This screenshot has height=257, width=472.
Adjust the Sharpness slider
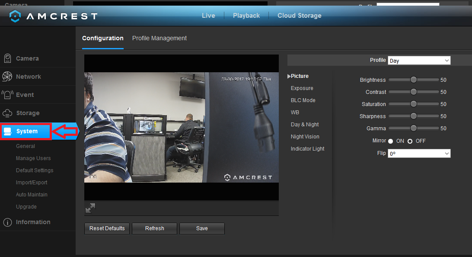coord(414,116)
